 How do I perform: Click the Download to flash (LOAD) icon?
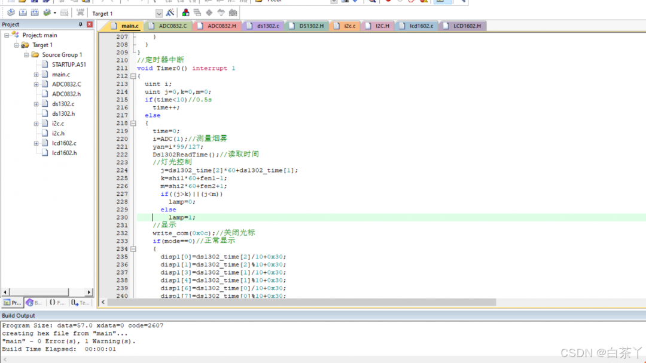coord(80,13)
